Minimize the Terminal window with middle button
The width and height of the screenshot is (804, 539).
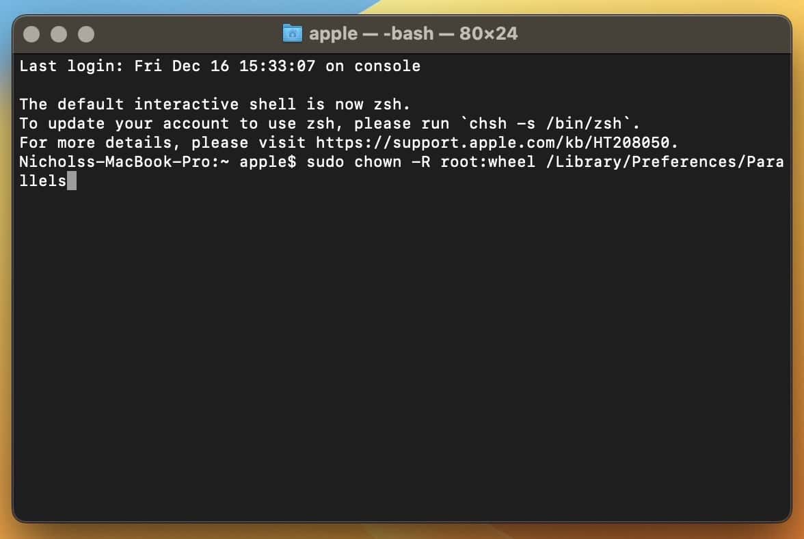[x=59, y=34]
